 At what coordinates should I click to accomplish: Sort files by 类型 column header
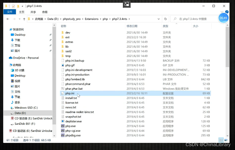click(166, 26)
